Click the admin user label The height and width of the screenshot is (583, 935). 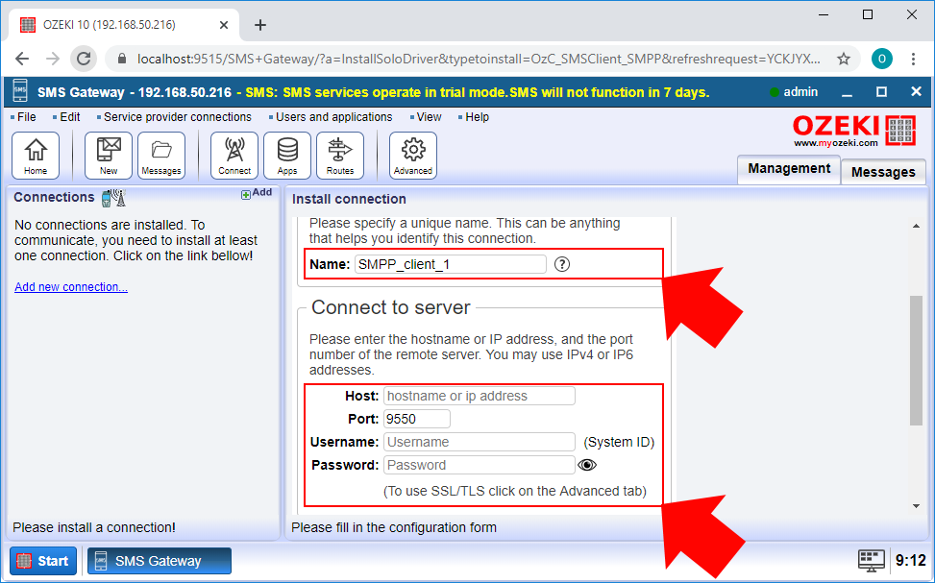(800, 92)
